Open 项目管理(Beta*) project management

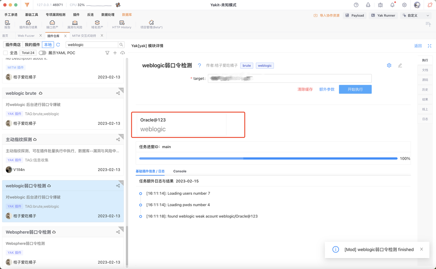[151, 25]
